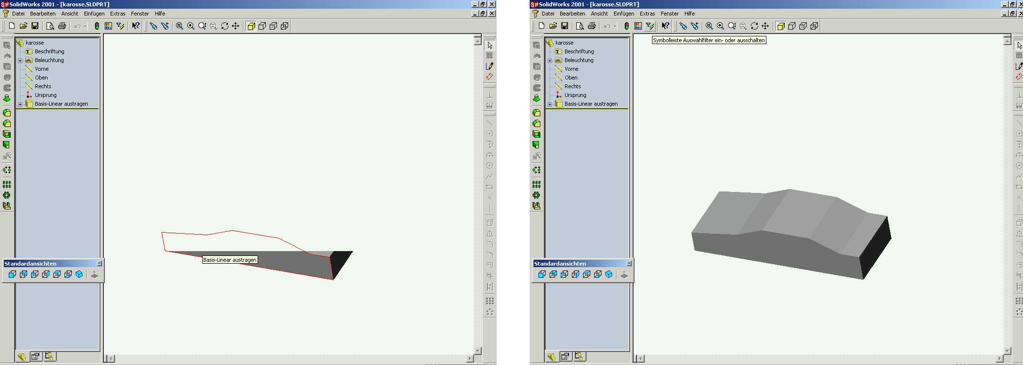The height and width of the screenshot is (365, 1023).
Task: Expand Basis-Linear austragen in left window tree
Action: pos(20,104)
